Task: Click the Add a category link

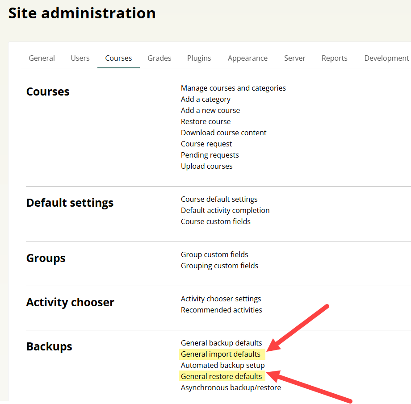Action: 205,99
